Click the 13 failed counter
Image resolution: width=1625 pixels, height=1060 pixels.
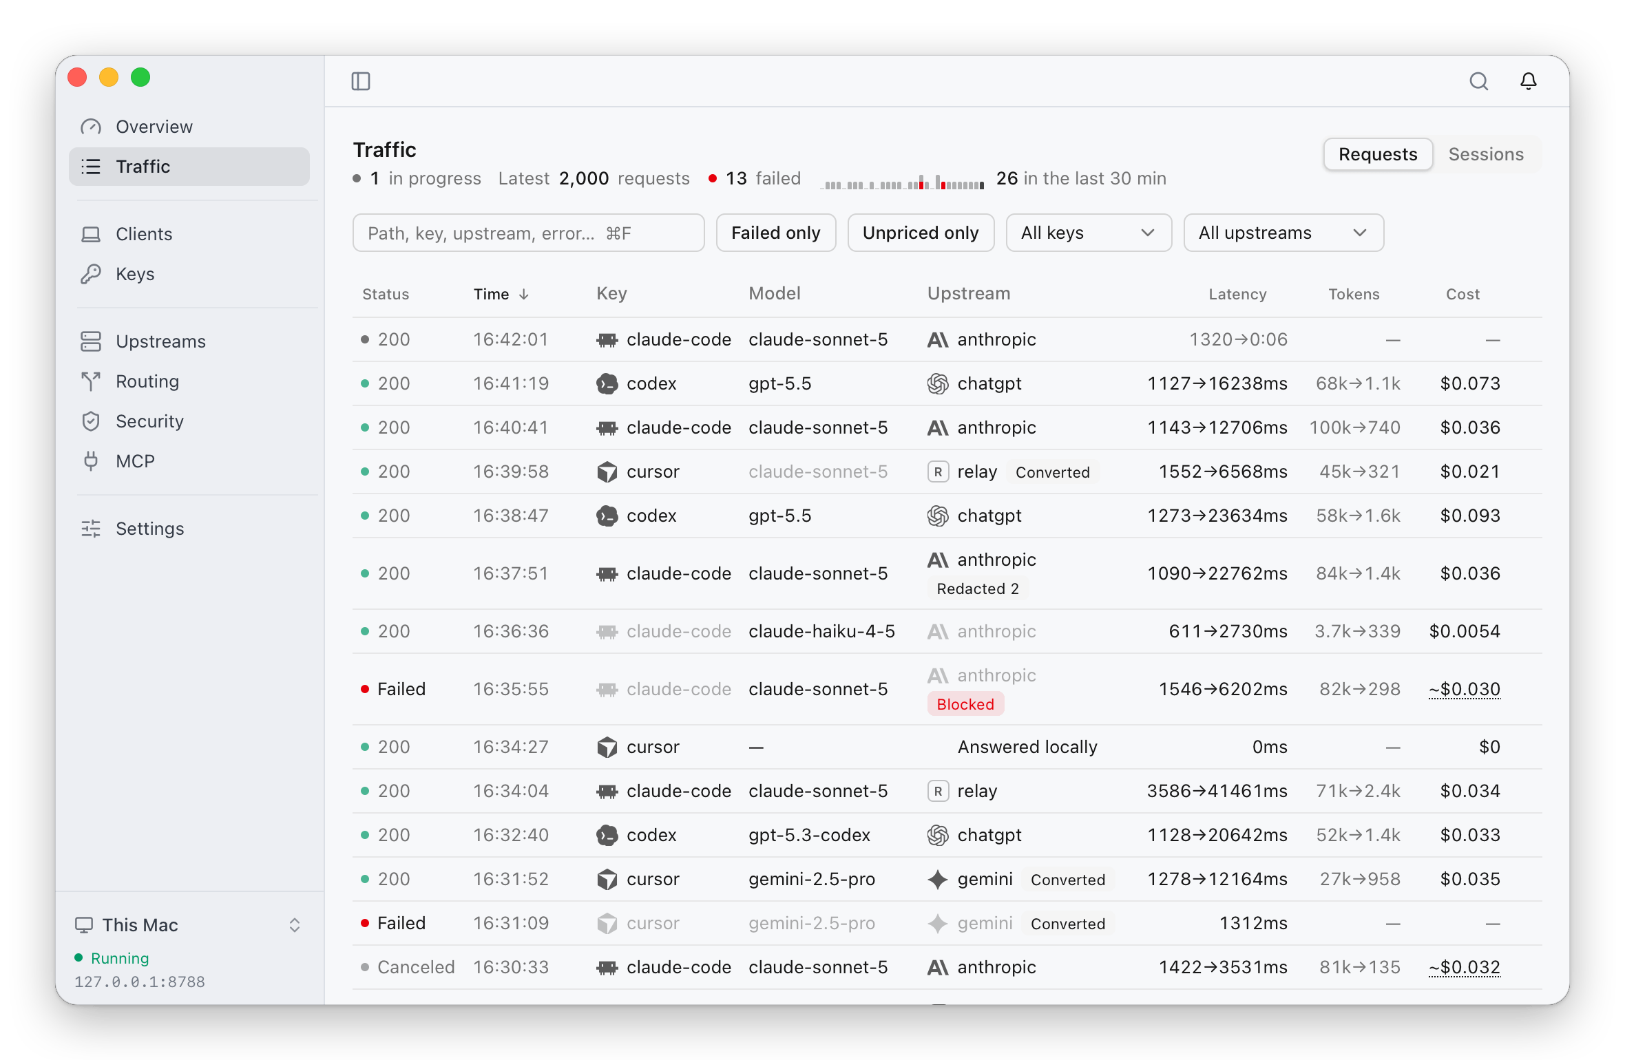pyautogui.click(x=755, y=179)
